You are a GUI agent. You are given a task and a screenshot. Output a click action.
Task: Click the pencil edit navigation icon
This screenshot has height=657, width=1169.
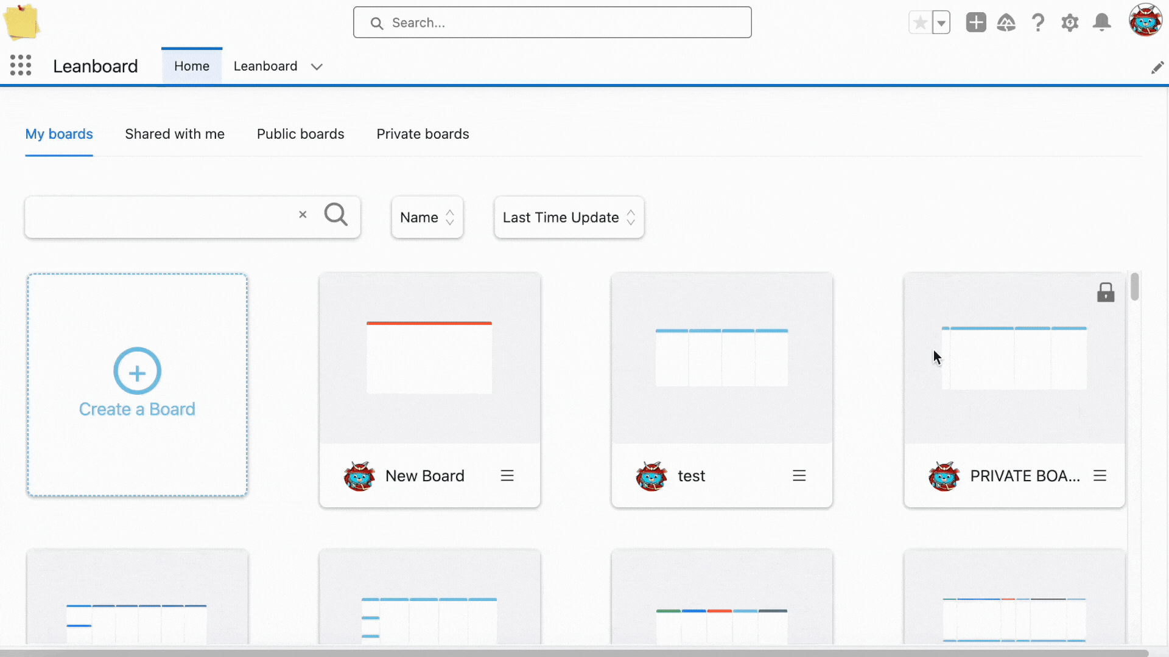point(1157,68)
